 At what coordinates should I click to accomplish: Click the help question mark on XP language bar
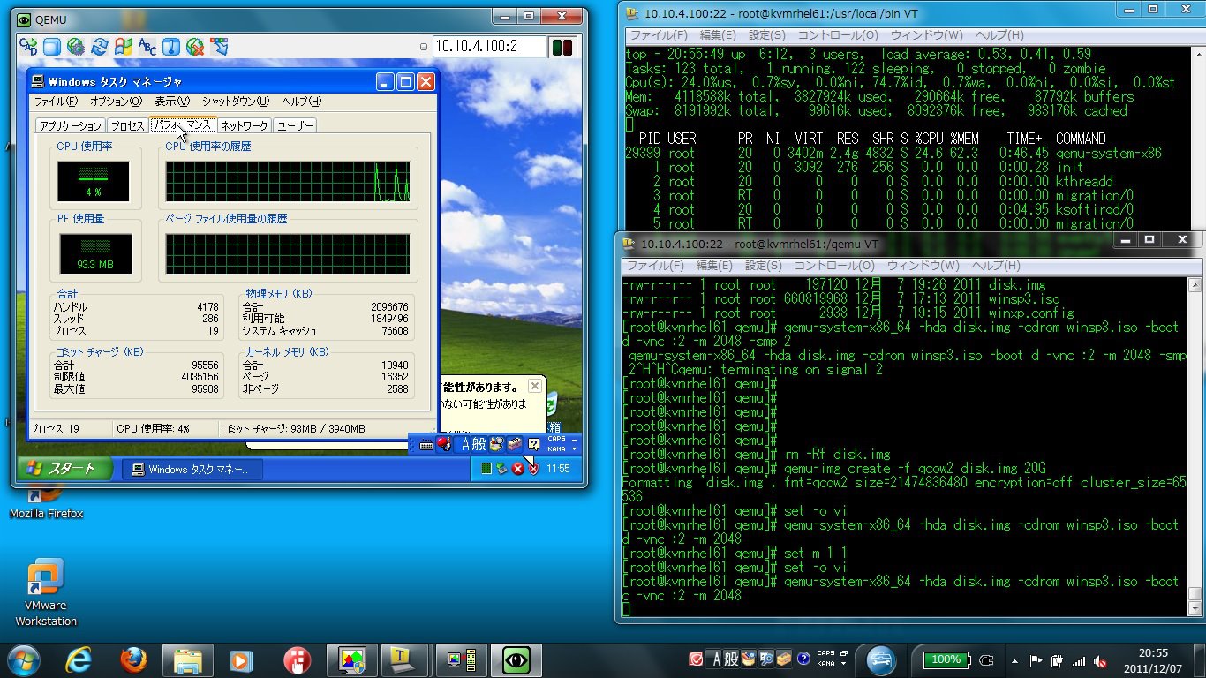pos(533,444)
